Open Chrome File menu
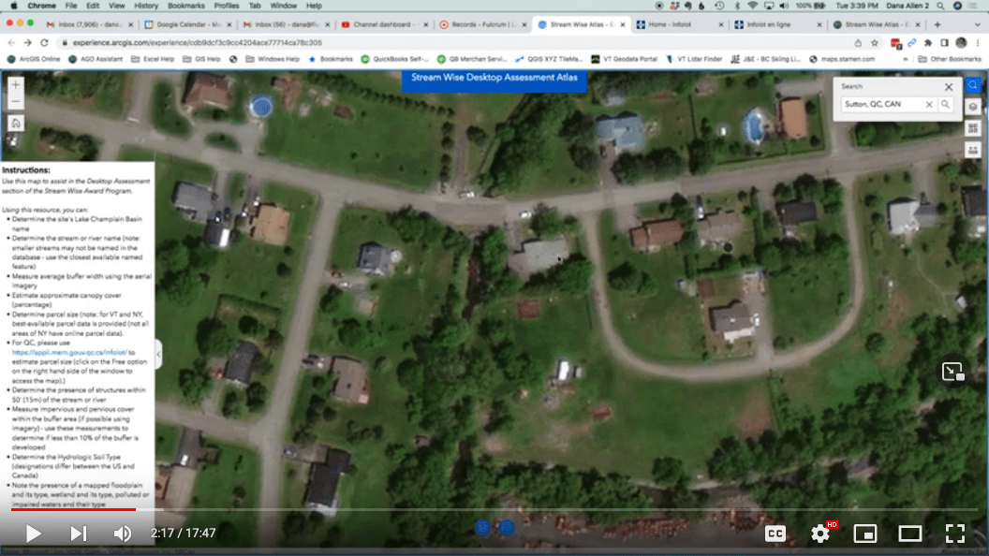The width and height of the screenshot is (989, 556). 70,6
